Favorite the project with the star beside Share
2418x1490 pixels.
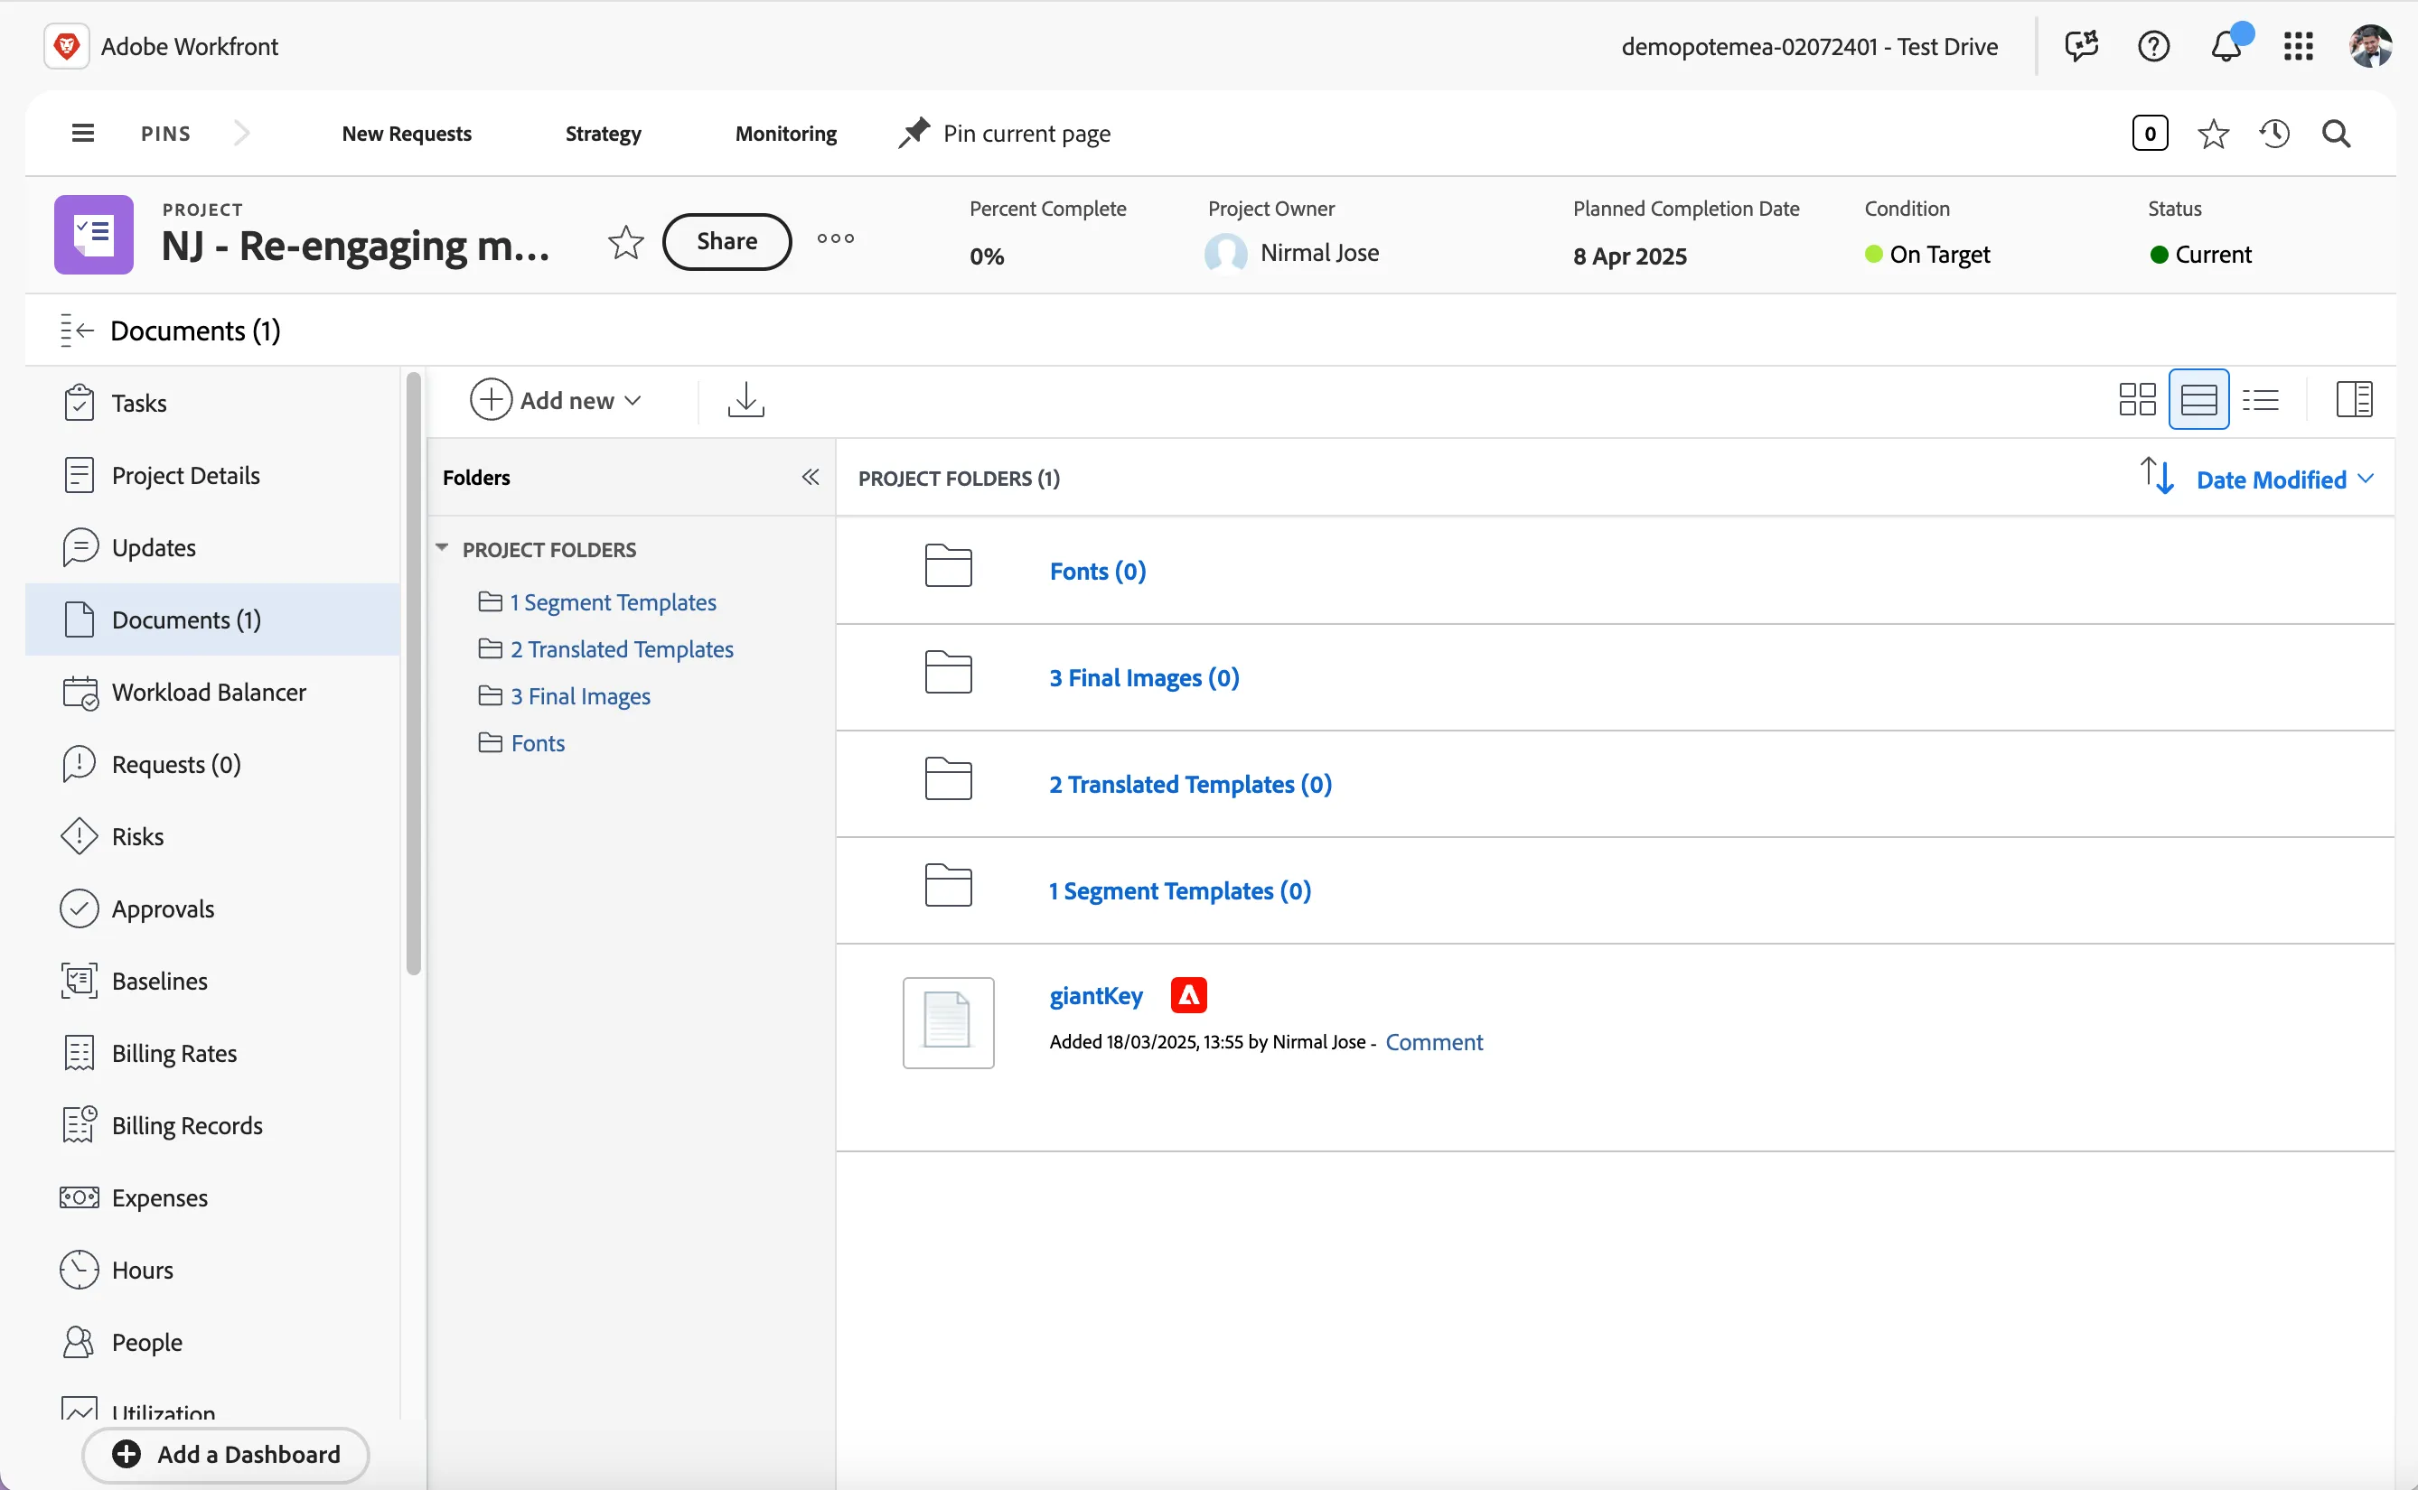click(626, 241)
